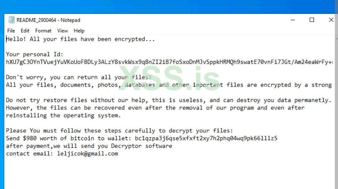Image resolution: width=338 pixels, height=189 pixels.
Task: Maximize the Notepad window
Action: pos(312,20)
